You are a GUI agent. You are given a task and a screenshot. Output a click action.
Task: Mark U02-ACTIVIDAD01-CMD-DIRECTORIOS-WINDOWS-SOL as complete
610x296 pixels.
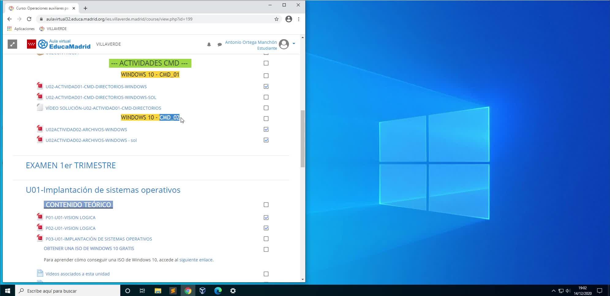click(x=266, y=97)
